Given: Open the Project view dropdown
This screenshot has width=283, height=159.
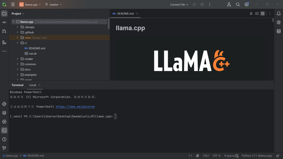Looking at the screenshot, I should point(18,14).
